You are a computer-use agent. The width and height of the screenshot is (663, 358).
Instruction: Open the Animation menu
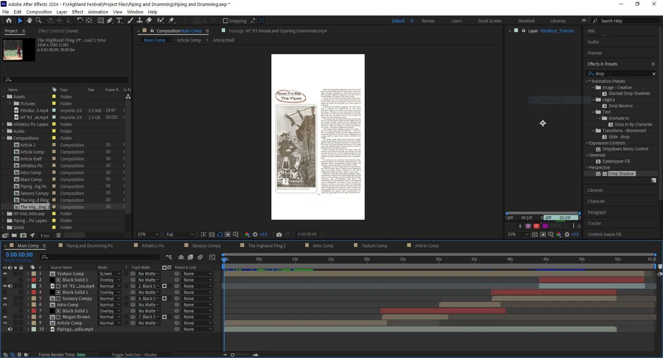(x=98, y=12)
